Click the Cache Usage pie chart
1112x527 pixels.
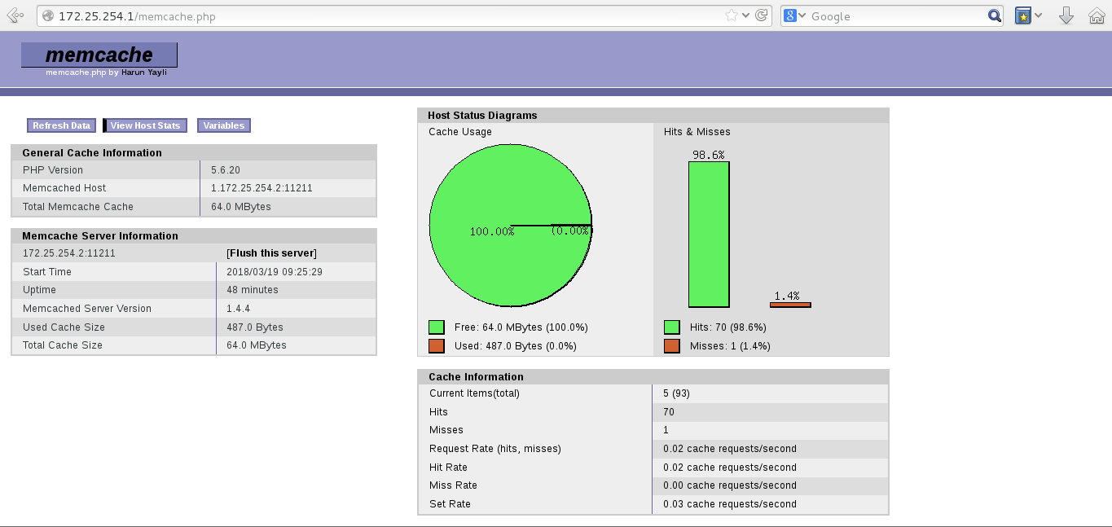coord(510,226)
